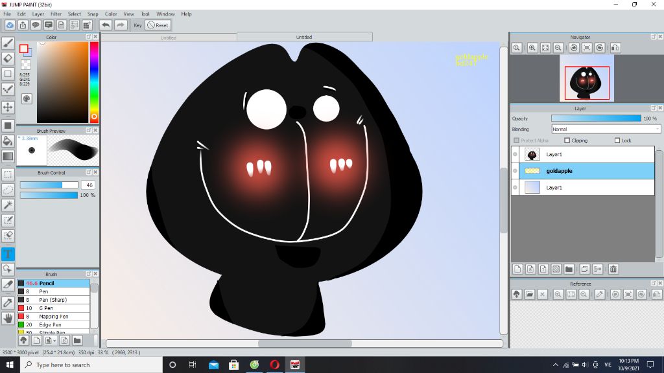664x373 pixels.
Task: Select the Lasso selection tool
Action: (x=8, y=190)
